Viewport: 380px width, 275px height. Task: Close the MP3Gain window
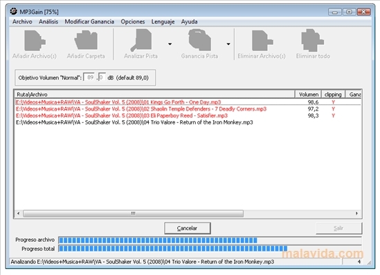click(x=364, y=12)
